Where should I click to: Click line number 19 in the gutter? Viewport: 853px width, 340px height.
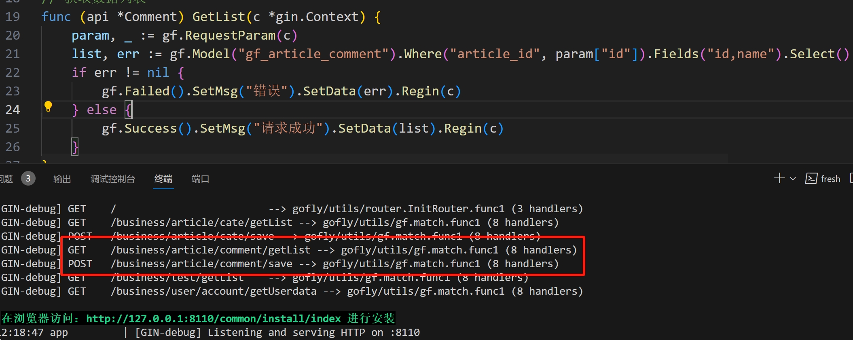pyautogui.click(x=13, y=17)
